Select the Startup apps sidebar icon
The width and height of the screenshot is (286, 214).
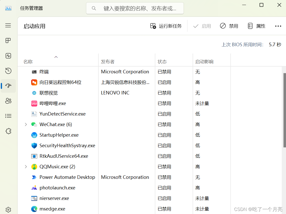[8, 86]
